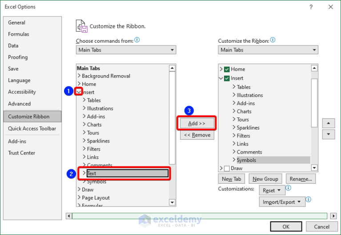The image size is (341, 235).
Task: Collapse Insert in right ribbon list
Action: (221, 78)
